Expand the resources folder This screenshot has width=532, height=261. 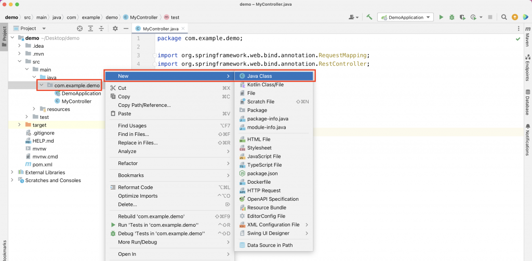point(34,109)
